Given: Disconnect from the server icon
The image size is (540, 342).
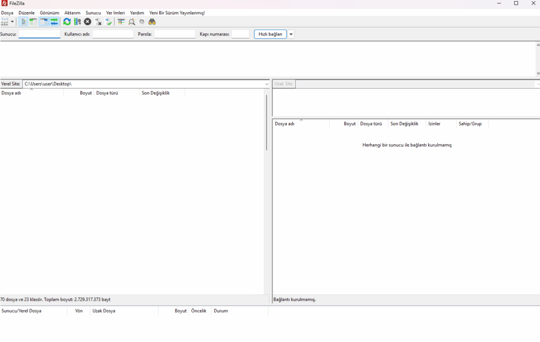Looking at the screenshot, I should [x=98, y=22].
